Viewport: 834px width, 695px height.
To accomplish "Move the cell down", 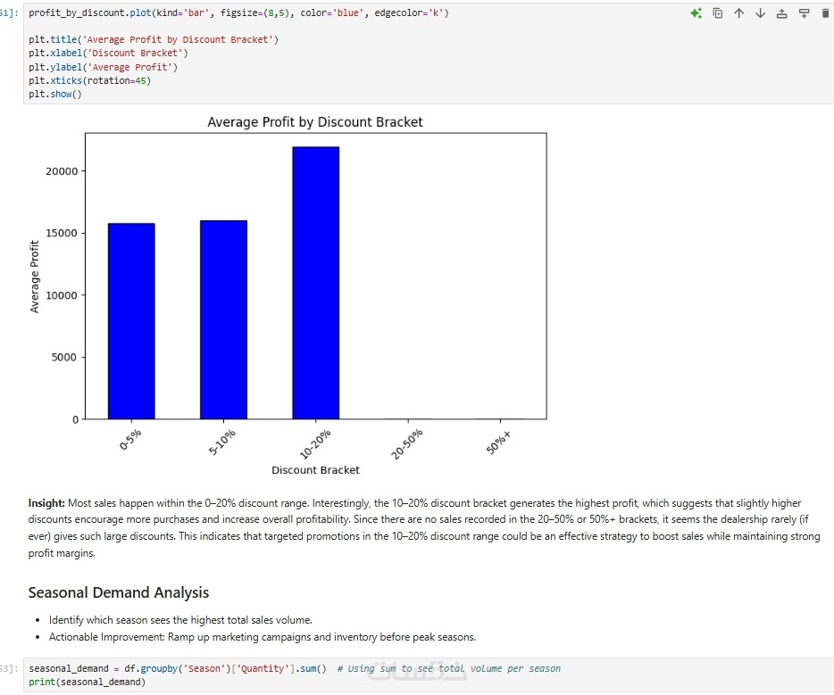I will (761, 13).
